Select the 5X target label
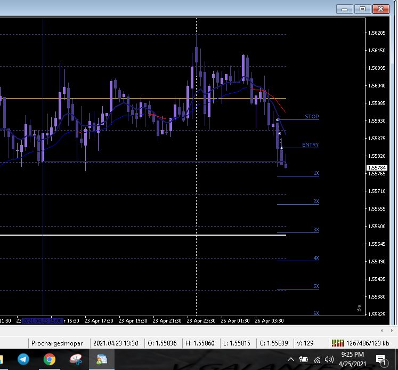The image size is (398, 370). pyautogui.click(x=316, y=286)
